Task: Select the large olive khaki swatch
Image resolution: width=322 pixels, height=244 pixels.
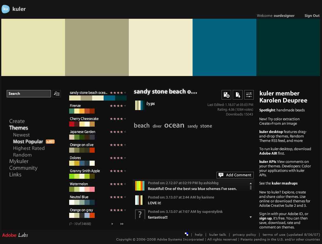Action: pyautogui.click(x=97, y=47)
